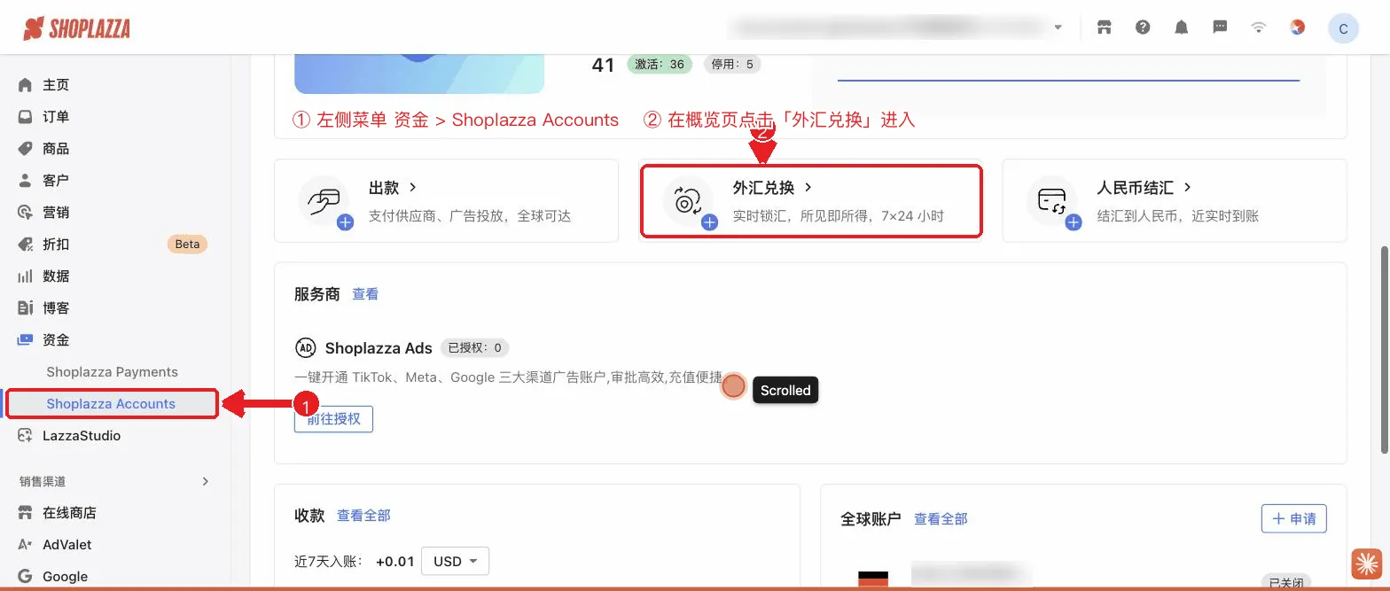Screen dimensions: 1390x591
Task: Click the Shoplazza logo
Action: pos(76,28)
